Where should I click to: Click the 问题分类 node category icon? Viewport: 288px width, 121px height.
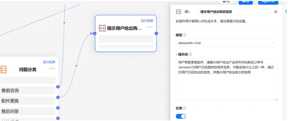pyautogui.click(x=3, y=69)
